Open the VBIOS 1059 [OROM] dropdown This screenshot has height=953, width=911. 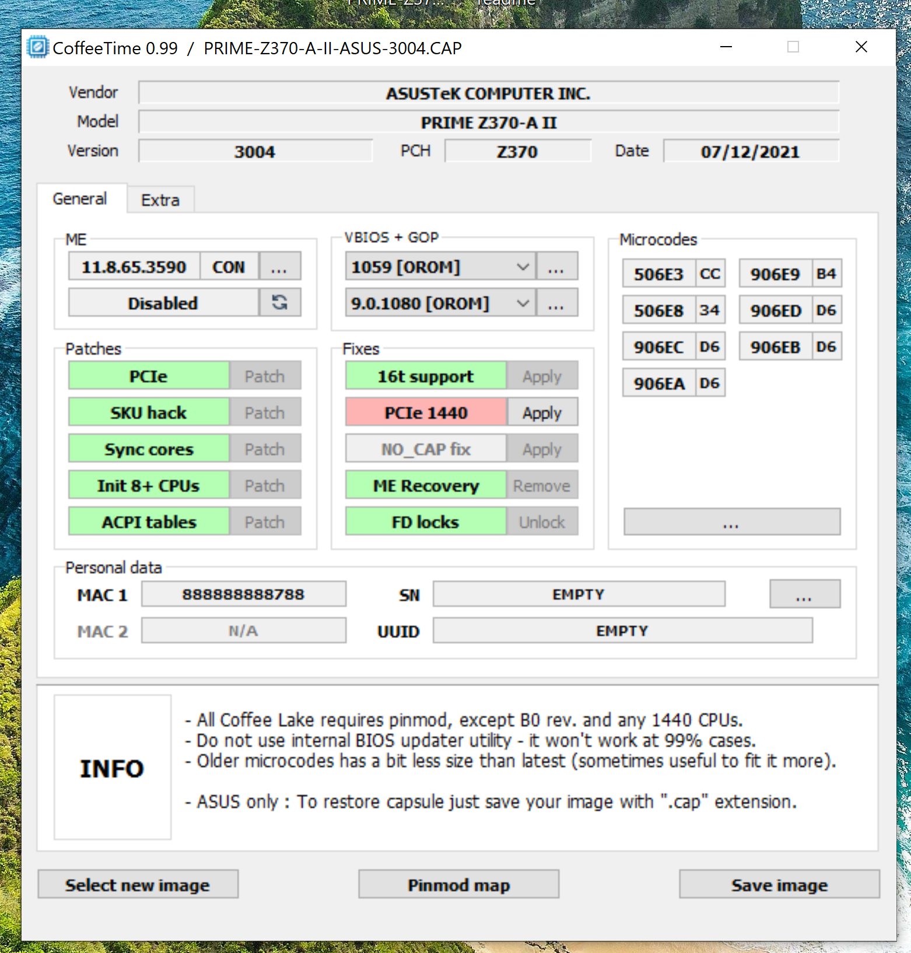[440, 267]
